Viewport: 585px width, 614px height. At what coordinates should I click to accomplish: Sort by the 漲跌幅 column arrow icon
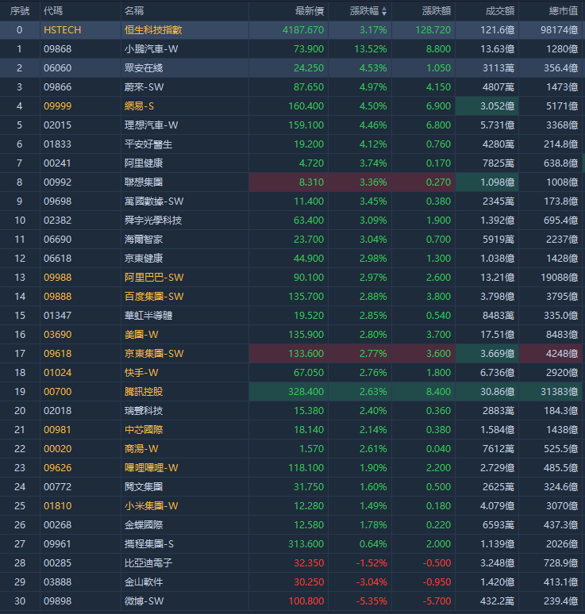pos(384,11)
